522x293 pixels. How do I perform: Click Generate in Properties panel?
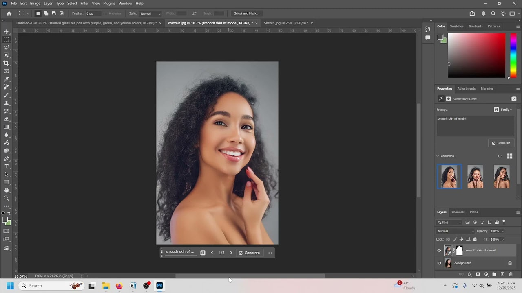(501, 143)
